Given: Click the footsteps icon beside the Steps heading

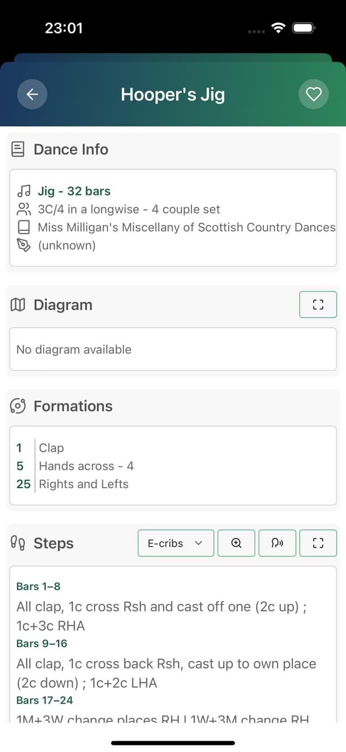Looking at the screenshot, I should (18, 543).
